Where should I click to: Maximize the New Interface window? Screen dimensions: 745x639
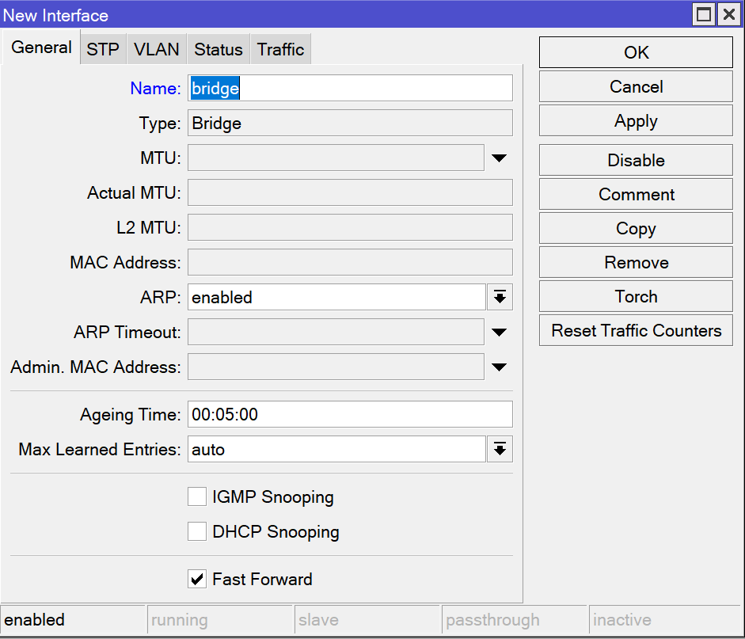point(703,15)
